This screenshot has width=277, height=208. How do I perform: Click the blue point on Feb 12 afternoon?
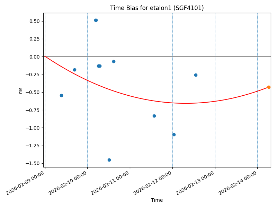click(196, 75)
